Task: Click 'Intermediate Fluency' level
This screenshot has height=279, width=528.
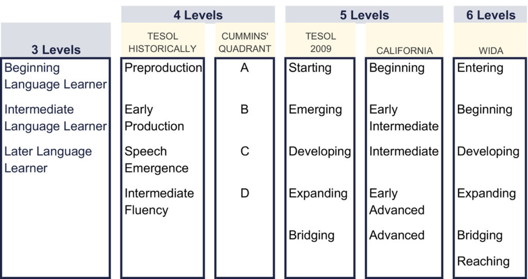Action: (159, 201)
